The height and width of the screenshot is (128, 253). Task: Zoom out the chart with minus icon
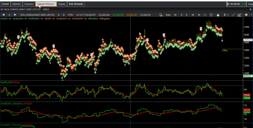tap(205, 15)
